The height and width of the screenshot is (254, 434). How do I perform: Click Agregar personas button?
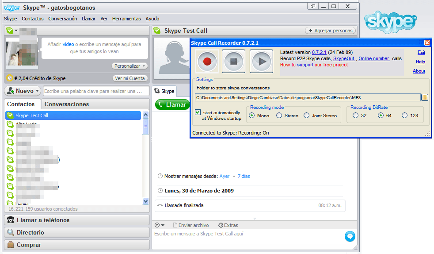click(x=331, y=31)
